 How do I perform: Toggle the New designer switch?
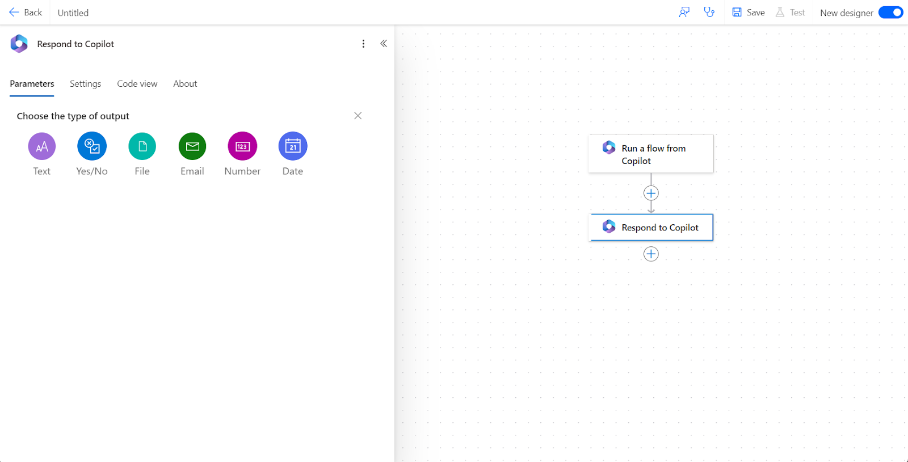pyautogui.click(x=891, y=12)
